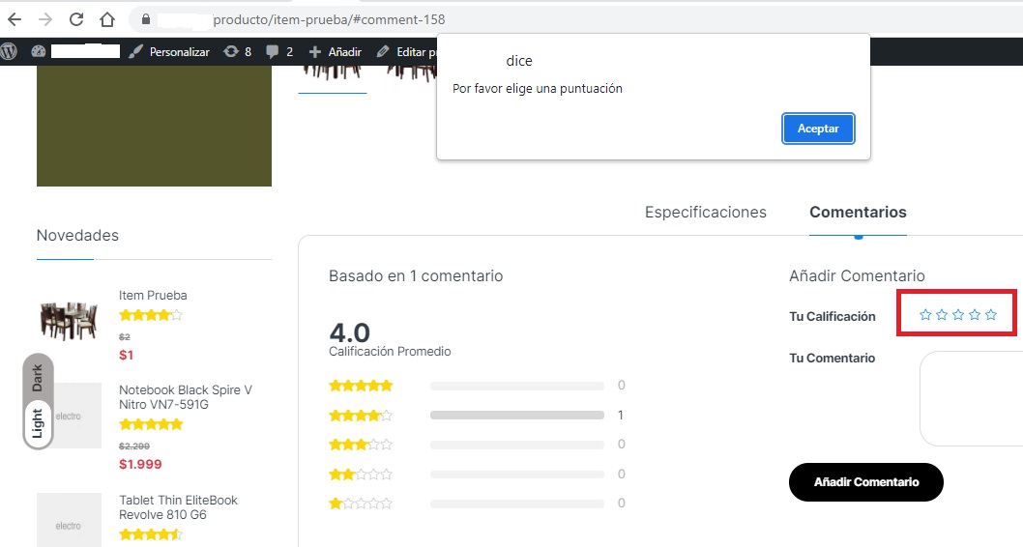
Task: Click the Editar pencil item in admin bar
Action: click(406, 51)
